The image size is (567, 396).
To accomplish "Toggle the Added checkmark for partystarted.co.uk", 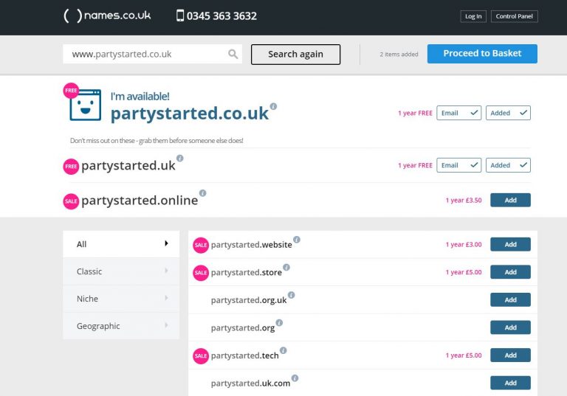I will [x=508, y=113].
